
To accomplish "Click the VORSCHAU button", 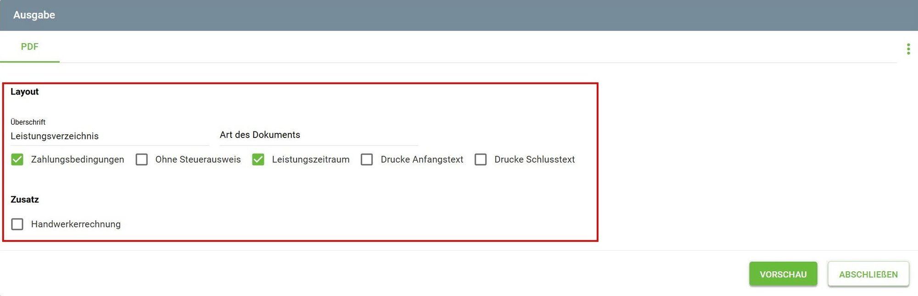I will click(x=783, y=274).
